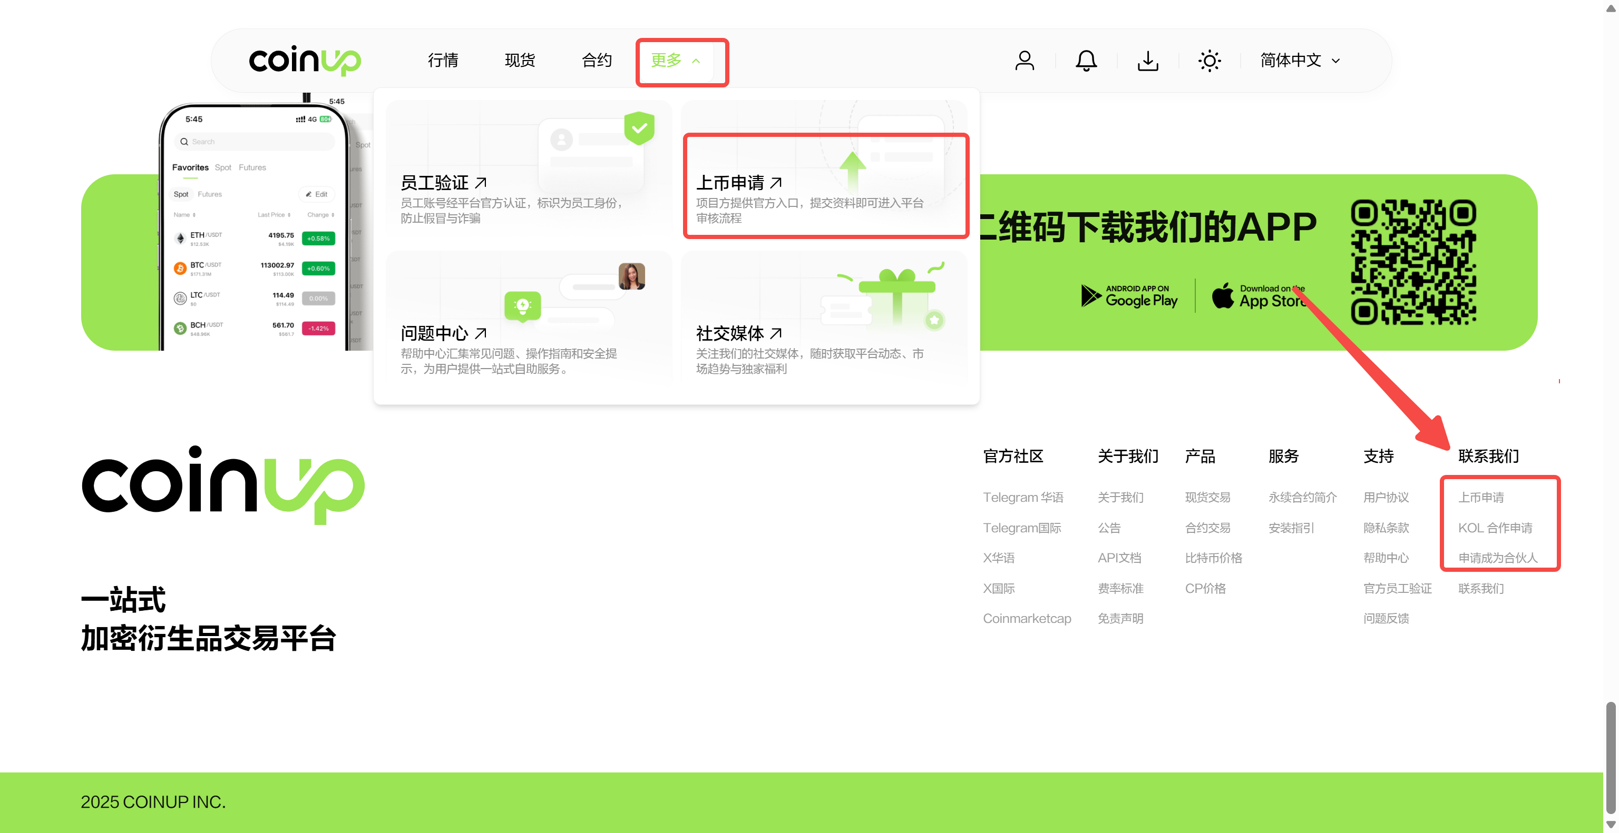The height and width of the screenshot is (833, 1619).
Task: Open 隐私条款 footer link
Action: [1386, 528]
